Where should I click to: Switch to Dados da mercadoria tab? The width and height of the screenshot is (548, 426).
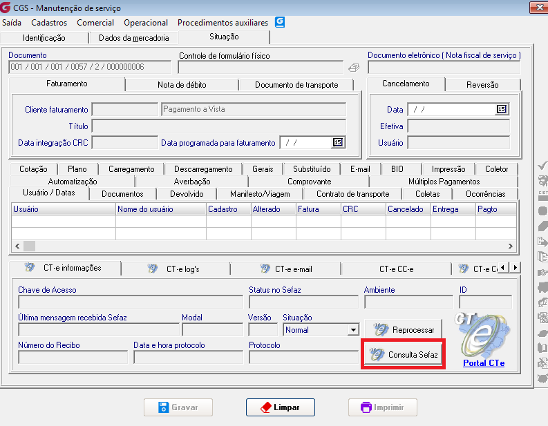pyautogui.click(x=134, y=38)
